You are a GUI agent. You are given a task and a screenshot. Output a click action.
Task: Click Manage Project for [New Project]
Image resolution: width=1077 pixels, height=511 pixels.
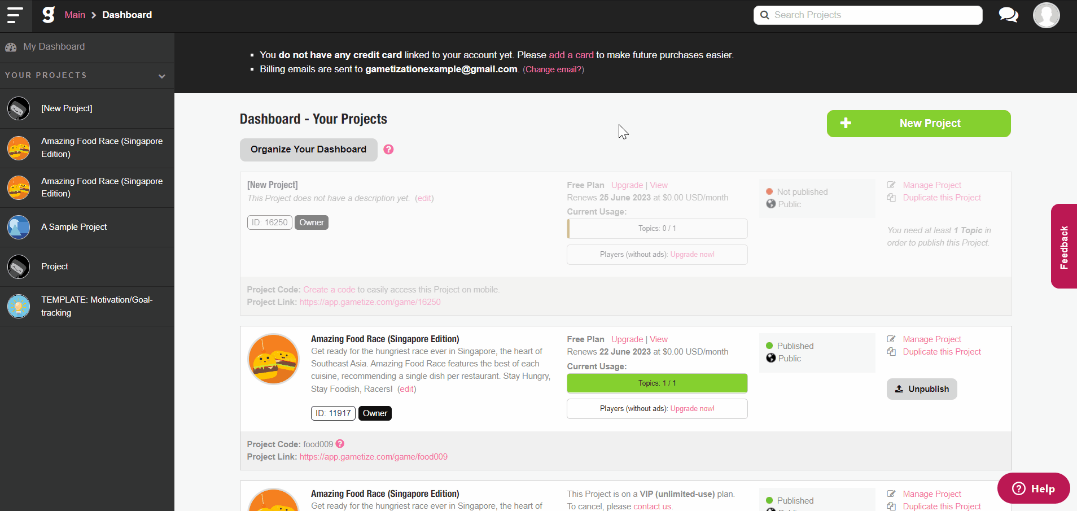coord(932,185)
